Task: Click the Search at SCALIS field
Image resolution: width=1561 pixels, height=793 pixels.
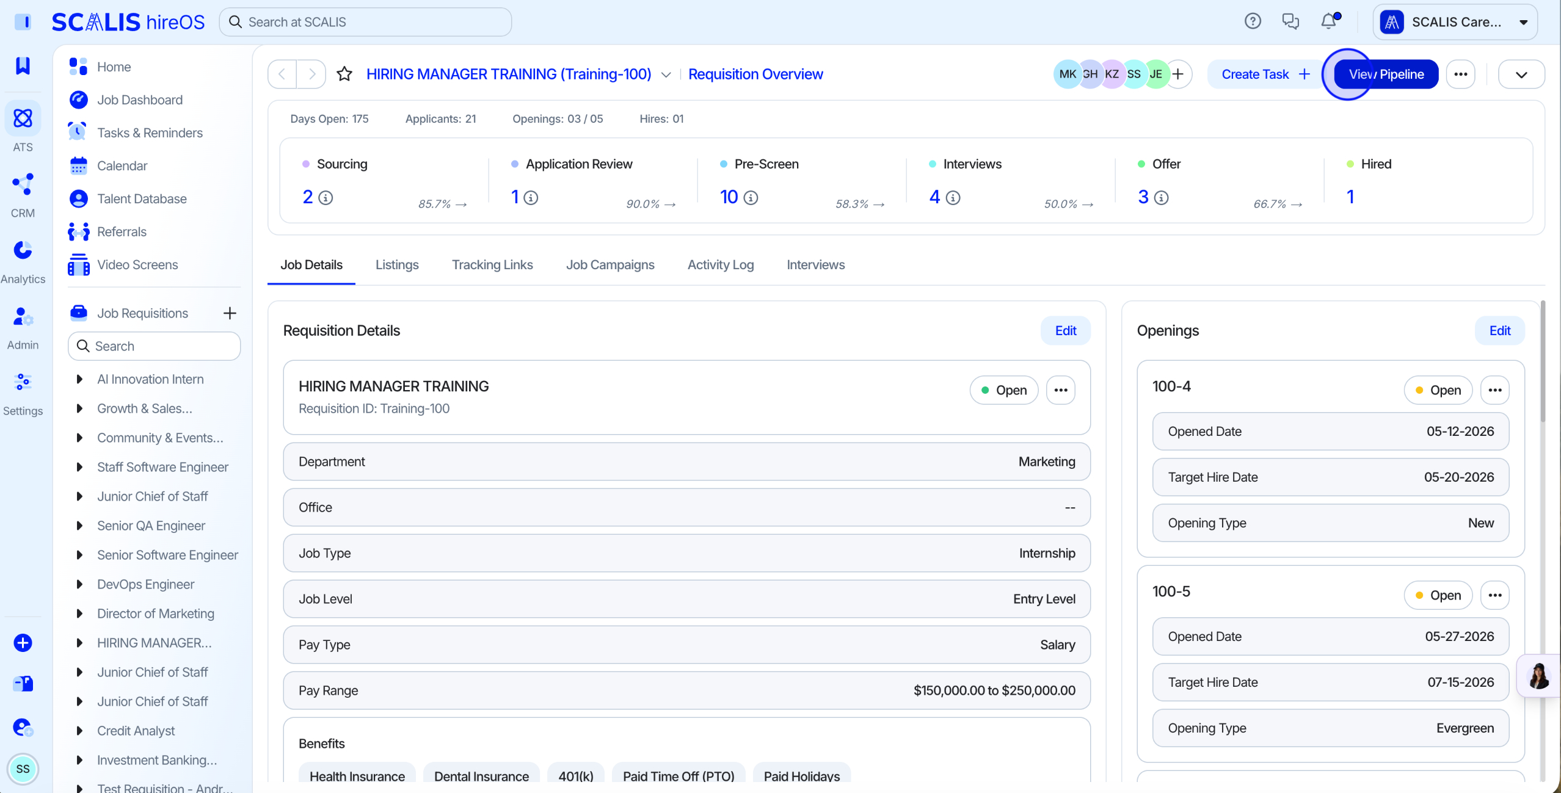Action: (365, 22)
